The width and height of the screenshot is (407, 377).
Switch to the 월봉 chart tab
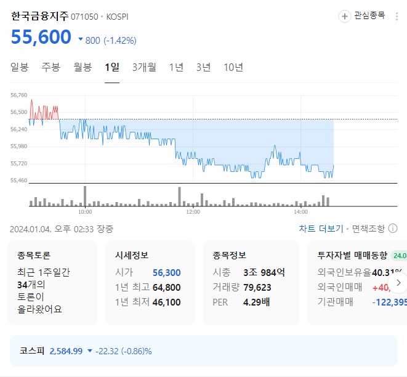(83, 67)
